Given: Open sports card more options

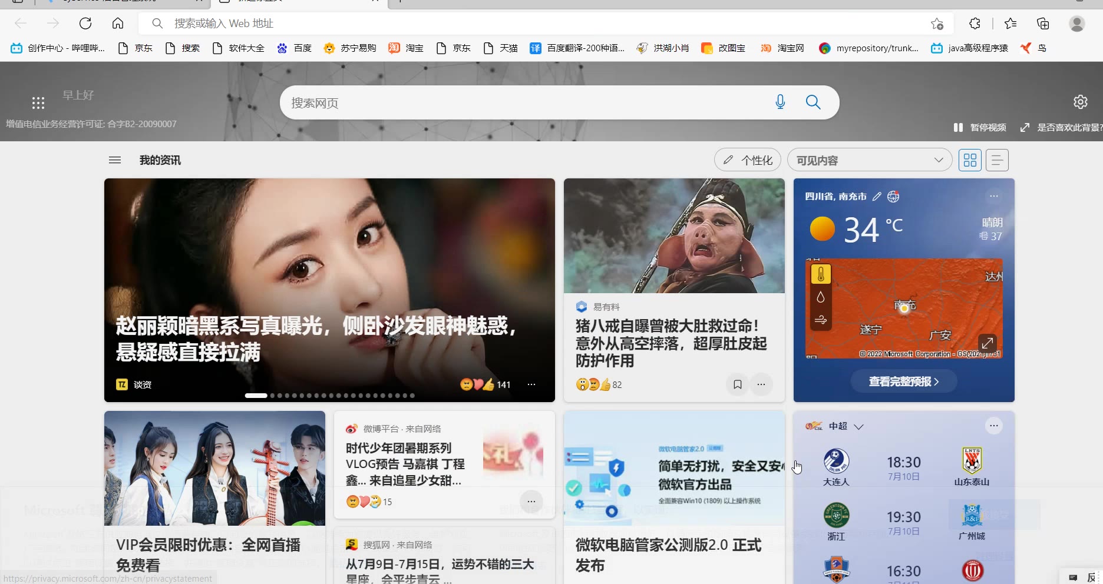Looking at the screenshot, I should click(994, 426).
